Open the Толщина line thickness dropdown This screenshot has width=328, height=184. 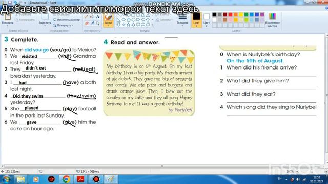[x=182, y=20]
